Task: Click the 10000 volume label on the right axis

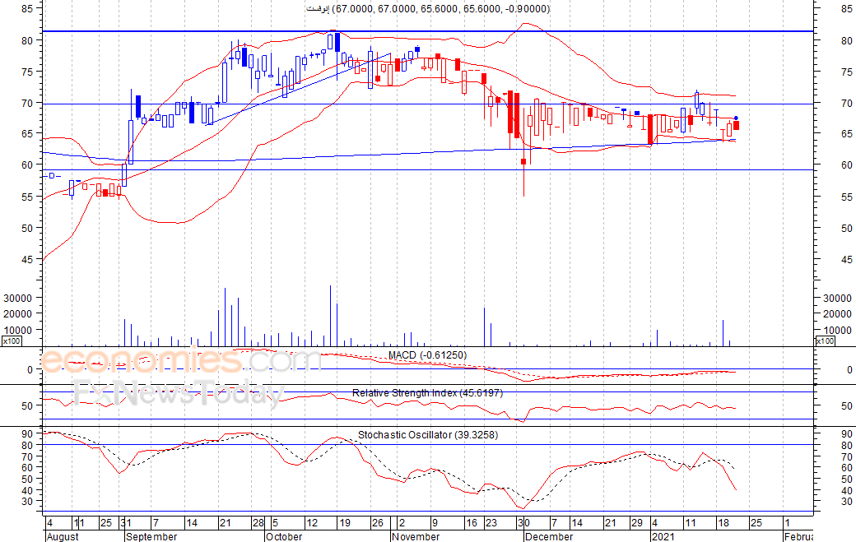Action: (x=837, y=330)
